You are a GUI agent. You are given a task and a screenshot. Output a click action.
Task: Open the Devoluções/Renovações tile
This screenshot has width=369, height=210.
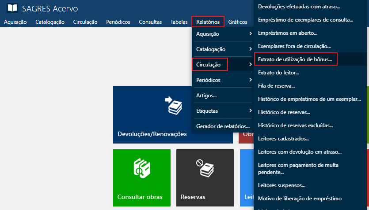(x=173, y=115)
